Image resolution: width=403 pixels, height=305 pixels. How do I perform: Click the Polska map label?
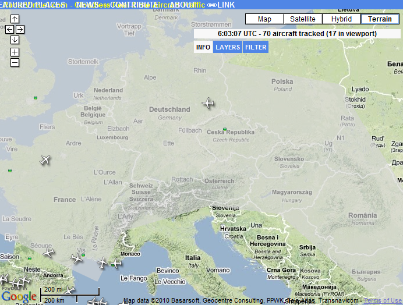click(282, 81)
